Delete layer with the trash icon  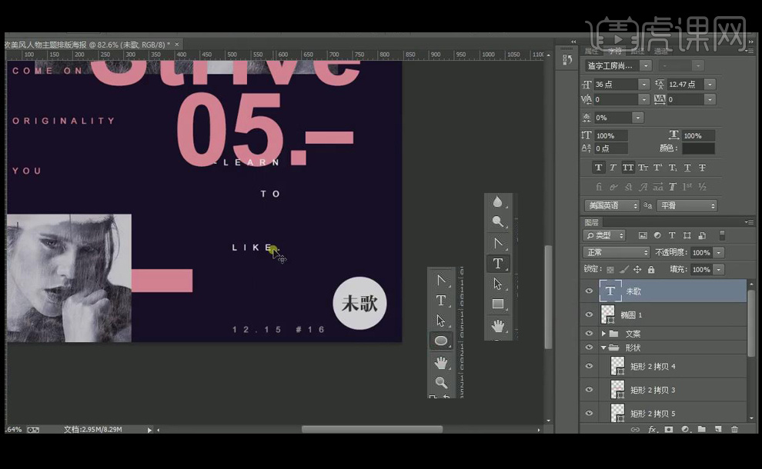tap(735, 429)
